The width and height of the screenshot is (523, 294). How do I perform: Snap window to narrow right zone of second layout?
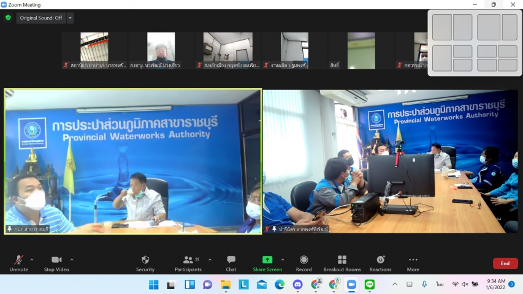point(510,27)
